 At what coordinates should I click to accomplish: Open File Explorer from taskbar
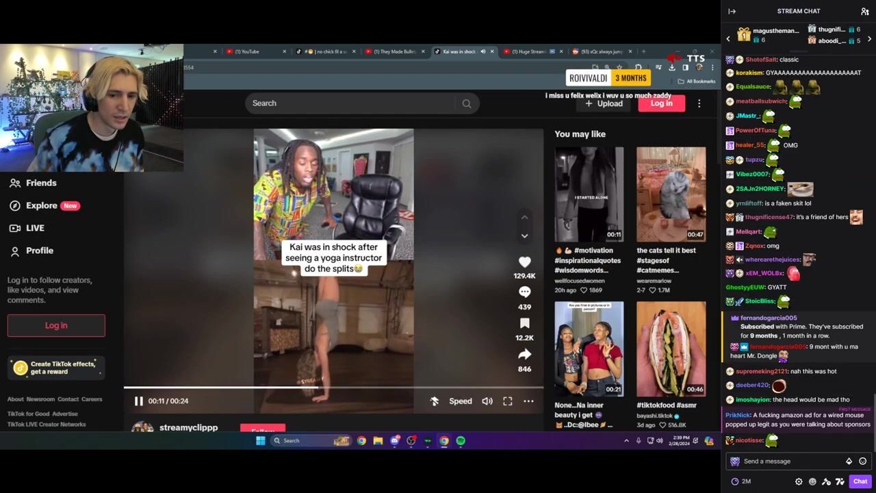(x=378, y=441)
